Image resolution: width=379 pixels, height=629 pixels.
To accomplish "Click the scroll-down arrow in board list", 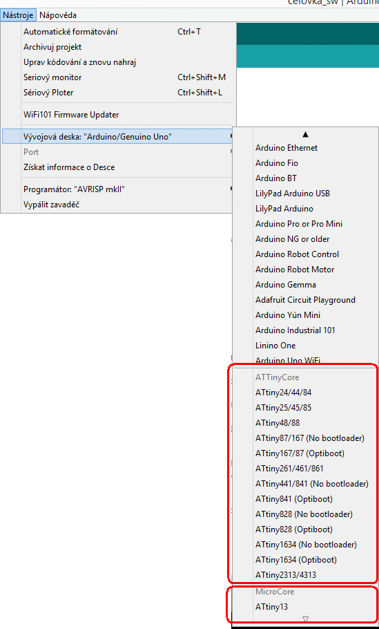I will pyautogui.click(x=306, y=619).
